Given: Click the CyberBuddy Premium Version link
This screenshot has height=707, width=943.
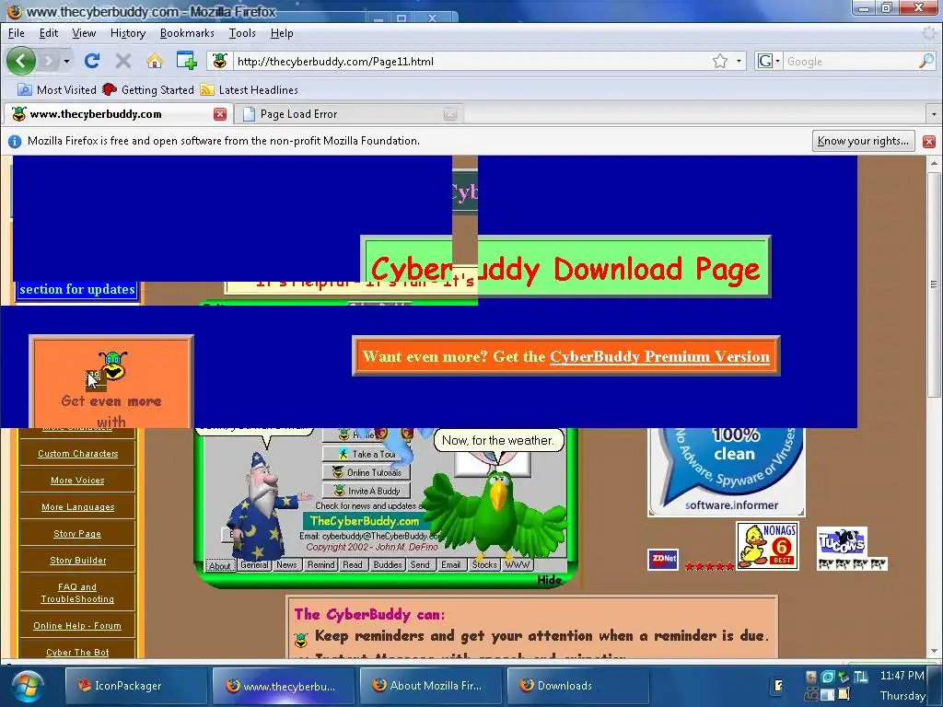Looking at the screenshot, I should click(659, 356).
